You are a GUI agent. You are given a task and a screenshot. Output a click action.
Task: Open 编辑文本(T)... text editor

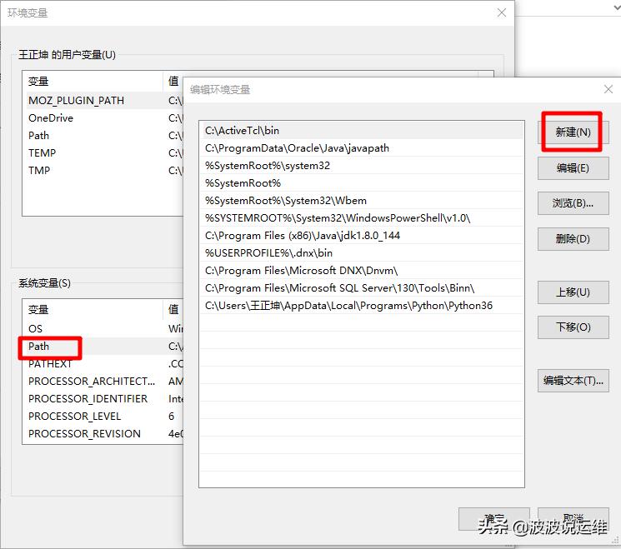click(573, 381)
